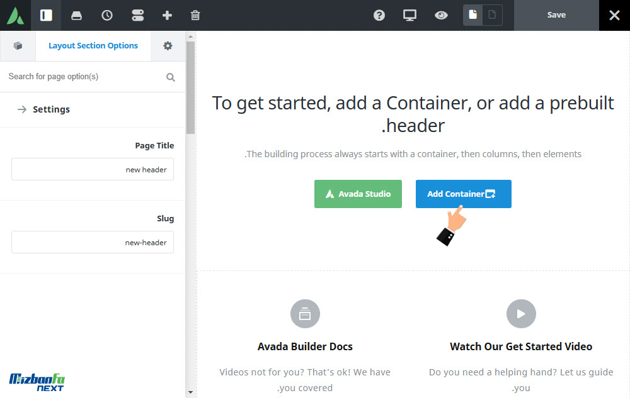Screen dimensions: 630x398
Task: Click the trash clear-layout icon
Action: point(195,15)
